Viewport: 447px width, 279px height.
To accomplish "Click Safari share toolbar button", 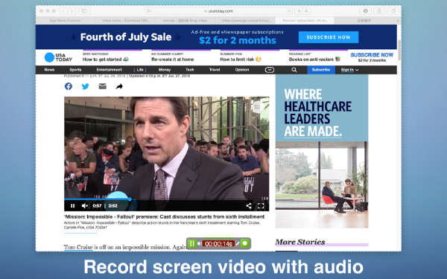I will tap(379, 11).
